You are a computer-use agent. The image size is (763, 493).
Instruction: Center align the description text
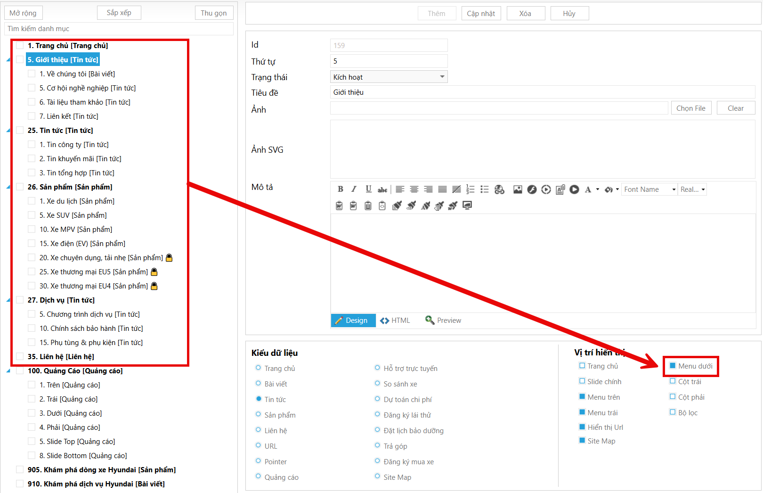414,189
